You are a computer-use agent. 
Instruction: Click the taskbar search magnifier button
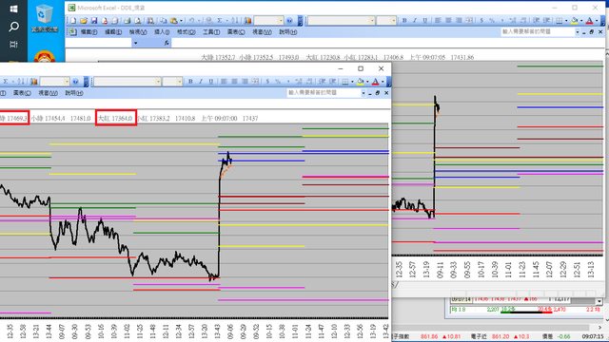13,27
